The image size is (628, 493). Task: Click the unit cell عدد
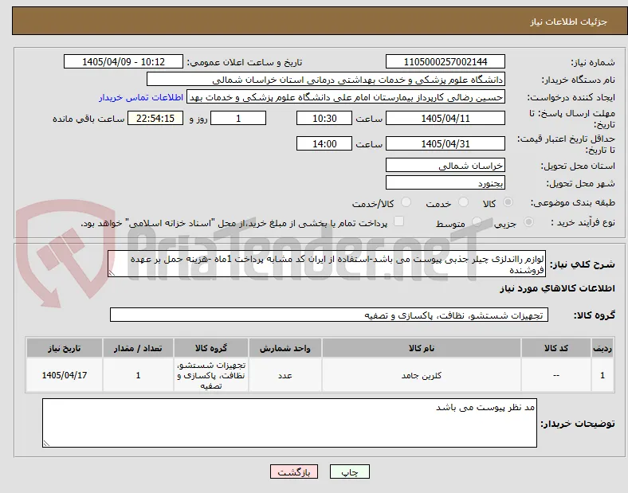coord(285,375)
